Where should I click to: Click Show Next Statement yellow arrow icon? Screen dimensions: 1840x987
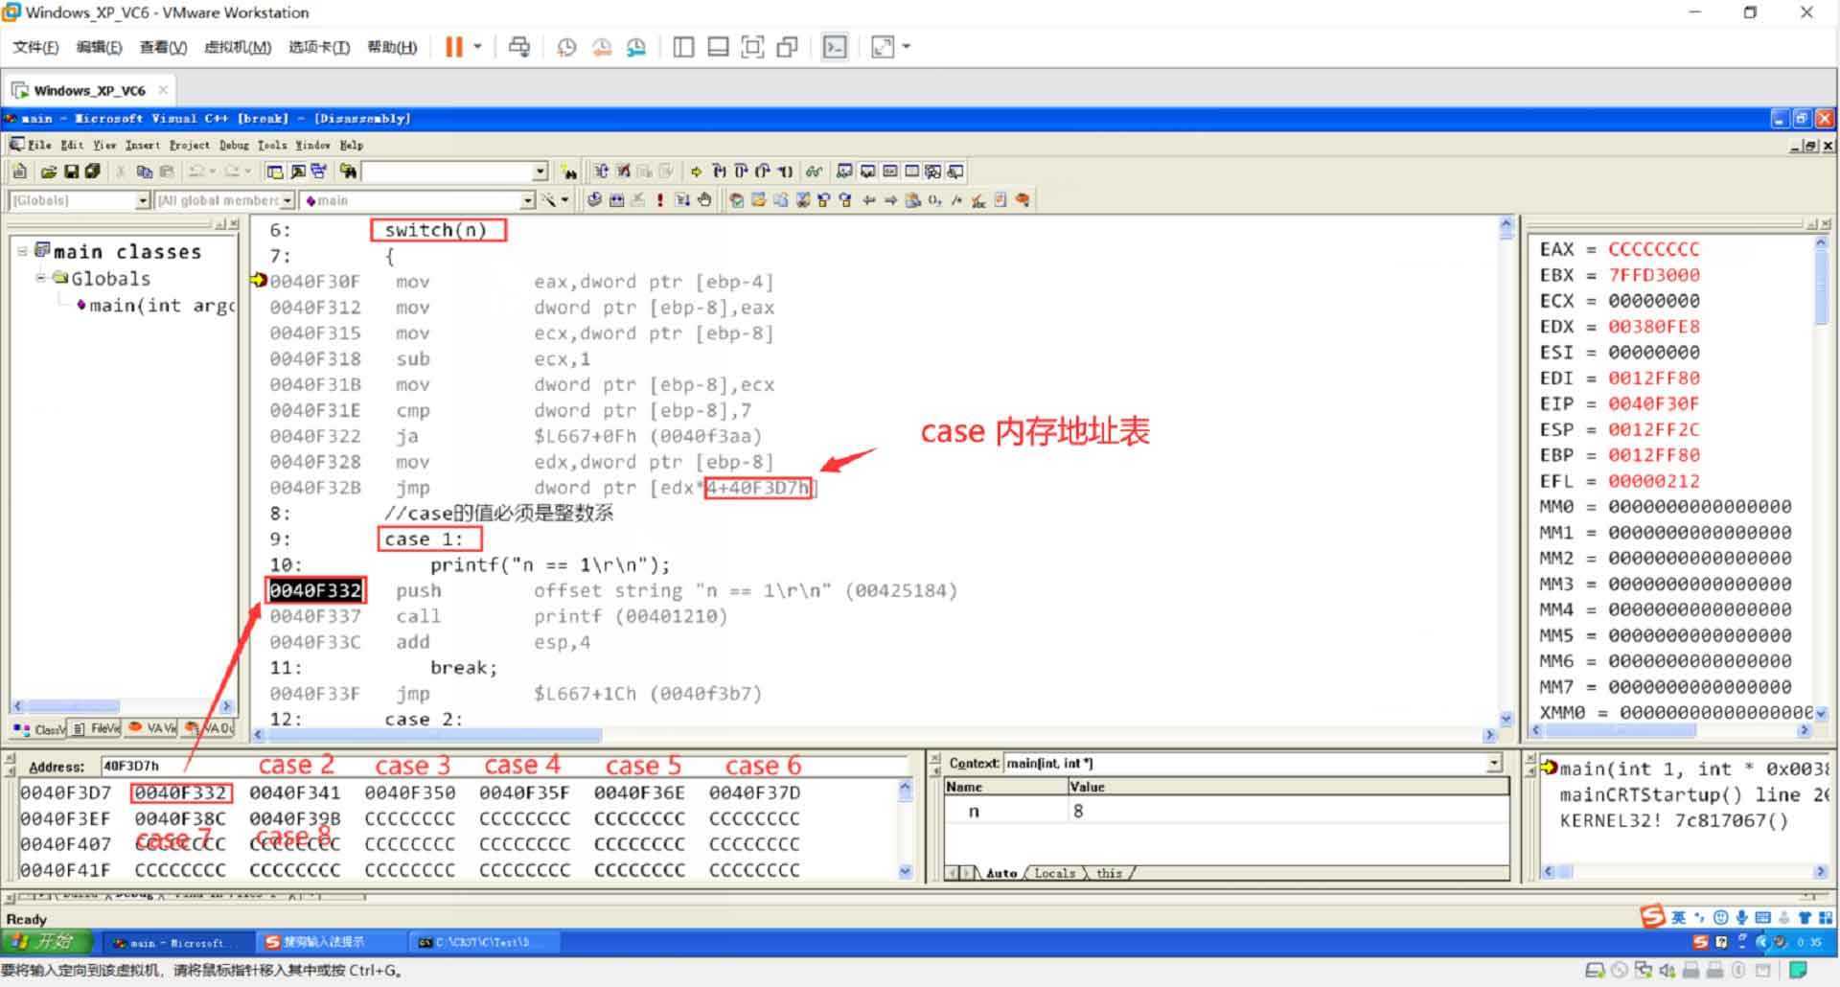697,172
